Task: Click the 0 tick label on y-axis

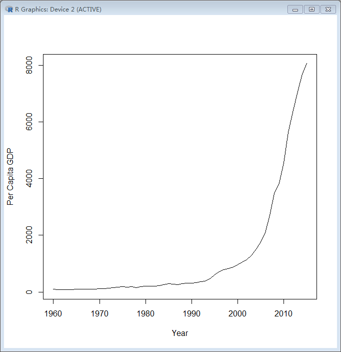Action: tap(30, 292)
